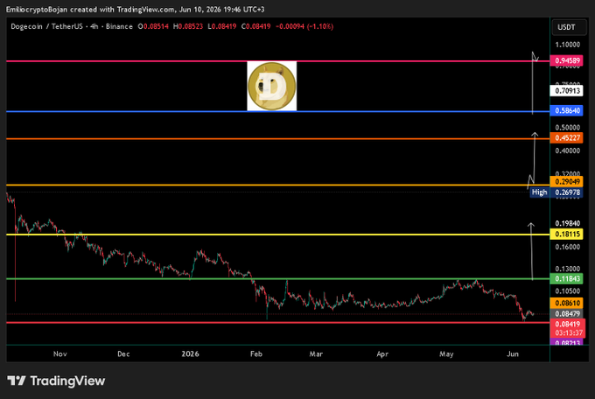This screenshot has width=595, height=399.
Task: Click the 0.10500 price axis value
Action: 567,291
